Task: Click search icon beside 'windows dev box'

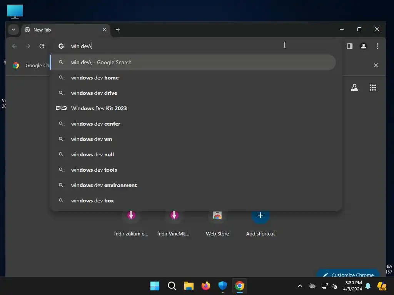Action: [61, 201]
